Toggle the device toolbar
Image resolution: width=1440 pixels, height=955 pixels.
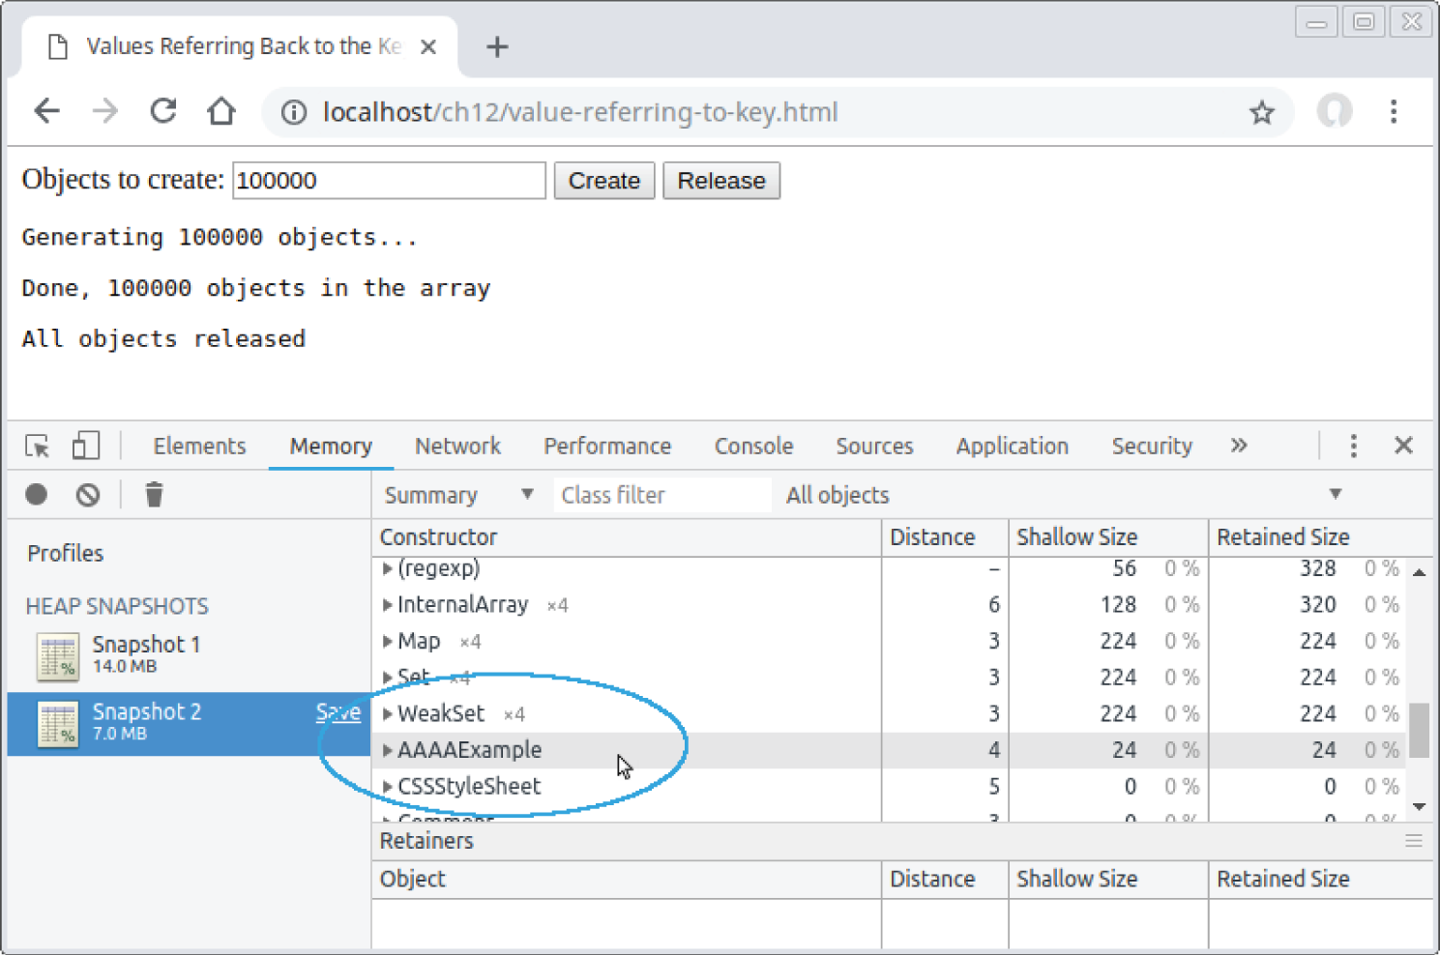pyautogui.click(x=85, y=446)
